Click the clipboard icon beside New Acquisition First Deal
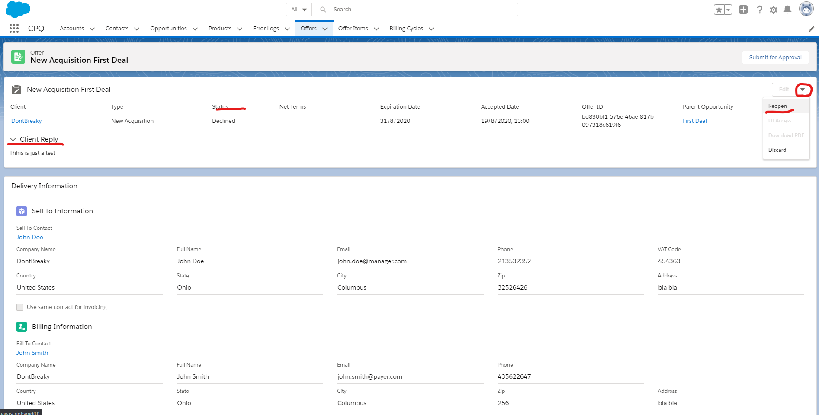This screenshot has height=415, width=819. coord(16,90)
